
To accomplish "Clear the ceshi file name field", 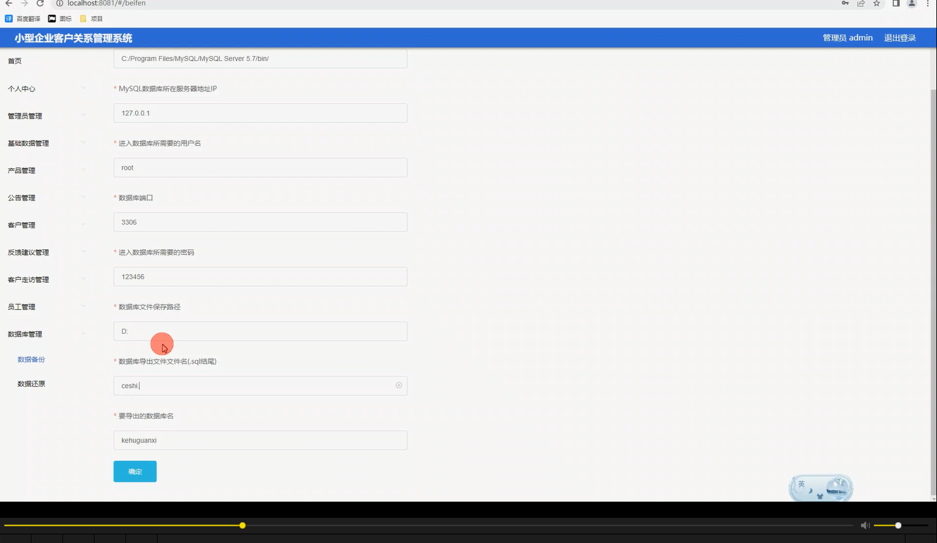I will point(399,385).
